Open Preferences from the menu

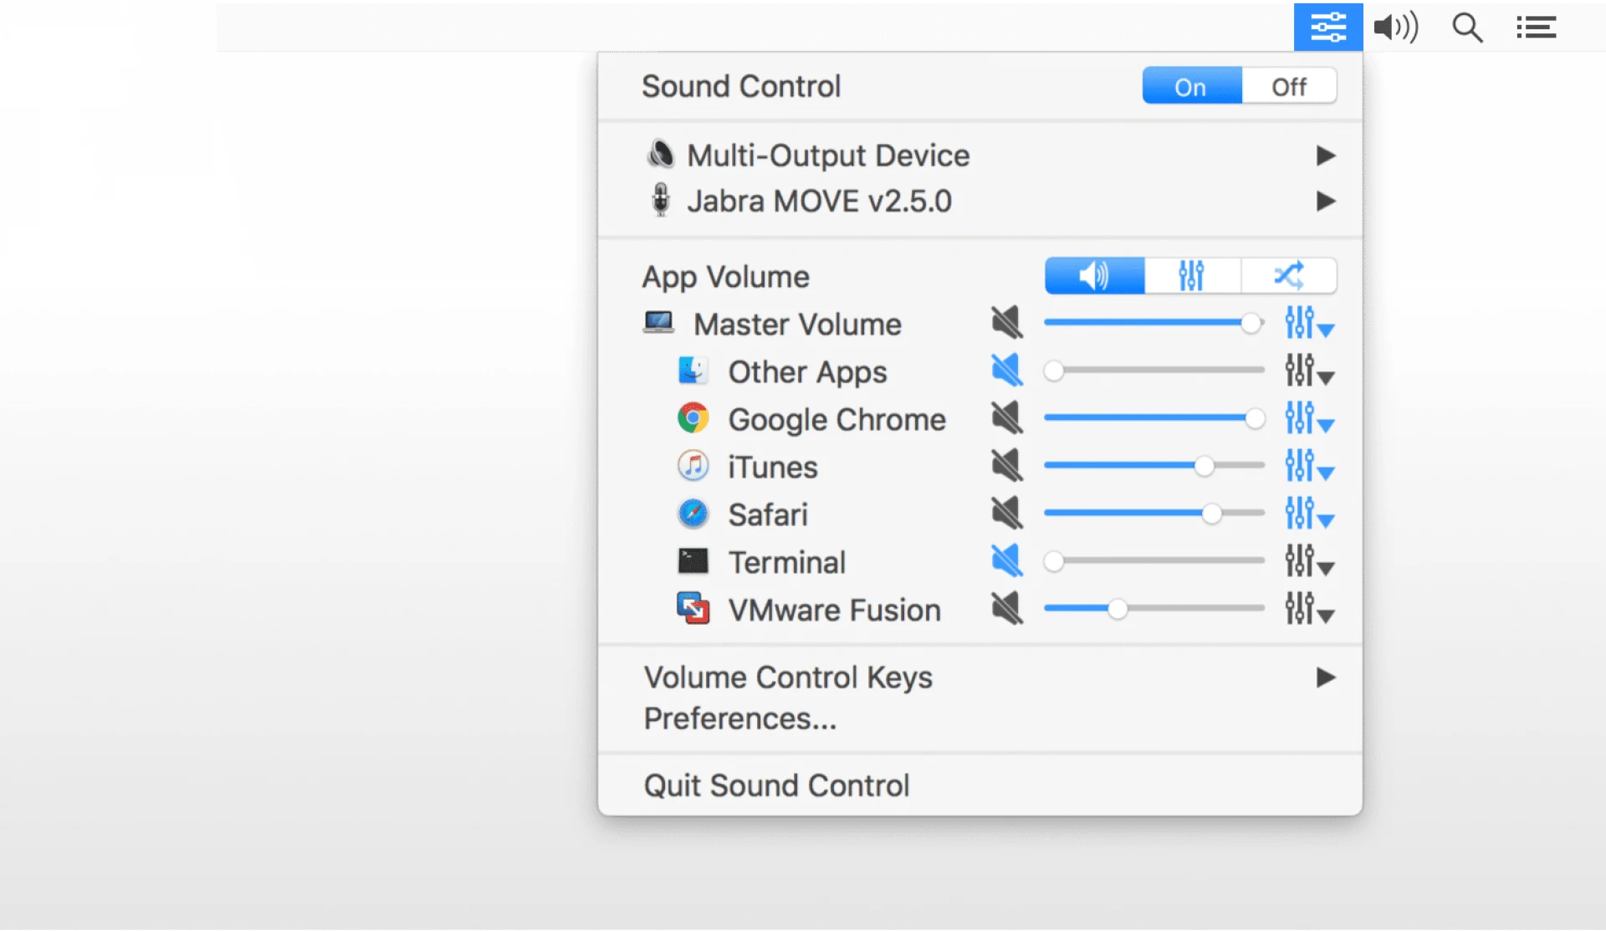tap(739, 718)
